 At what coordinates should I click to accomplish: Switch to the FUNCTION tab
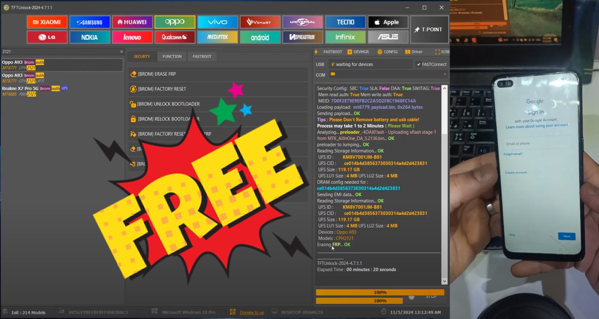point(172,56)
